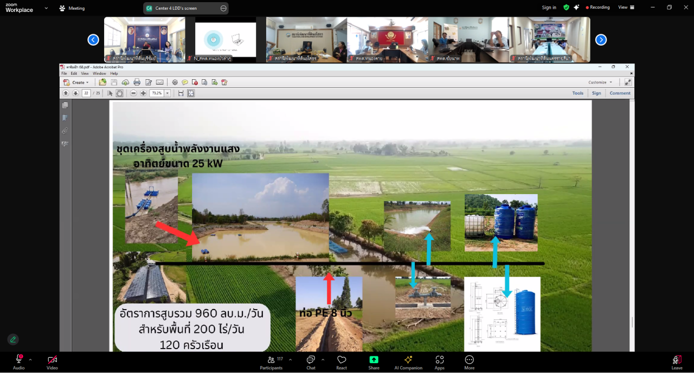Open the attachments paperclip panel
This screenshot has width=694, height=373.
point(65,131)
